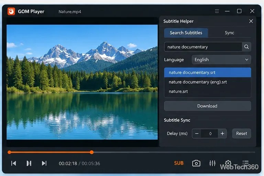The height and width of the screenshot is (176, 264).
Task: Close the Subtitle Helper panel
Action: click(x=251, y=21)
